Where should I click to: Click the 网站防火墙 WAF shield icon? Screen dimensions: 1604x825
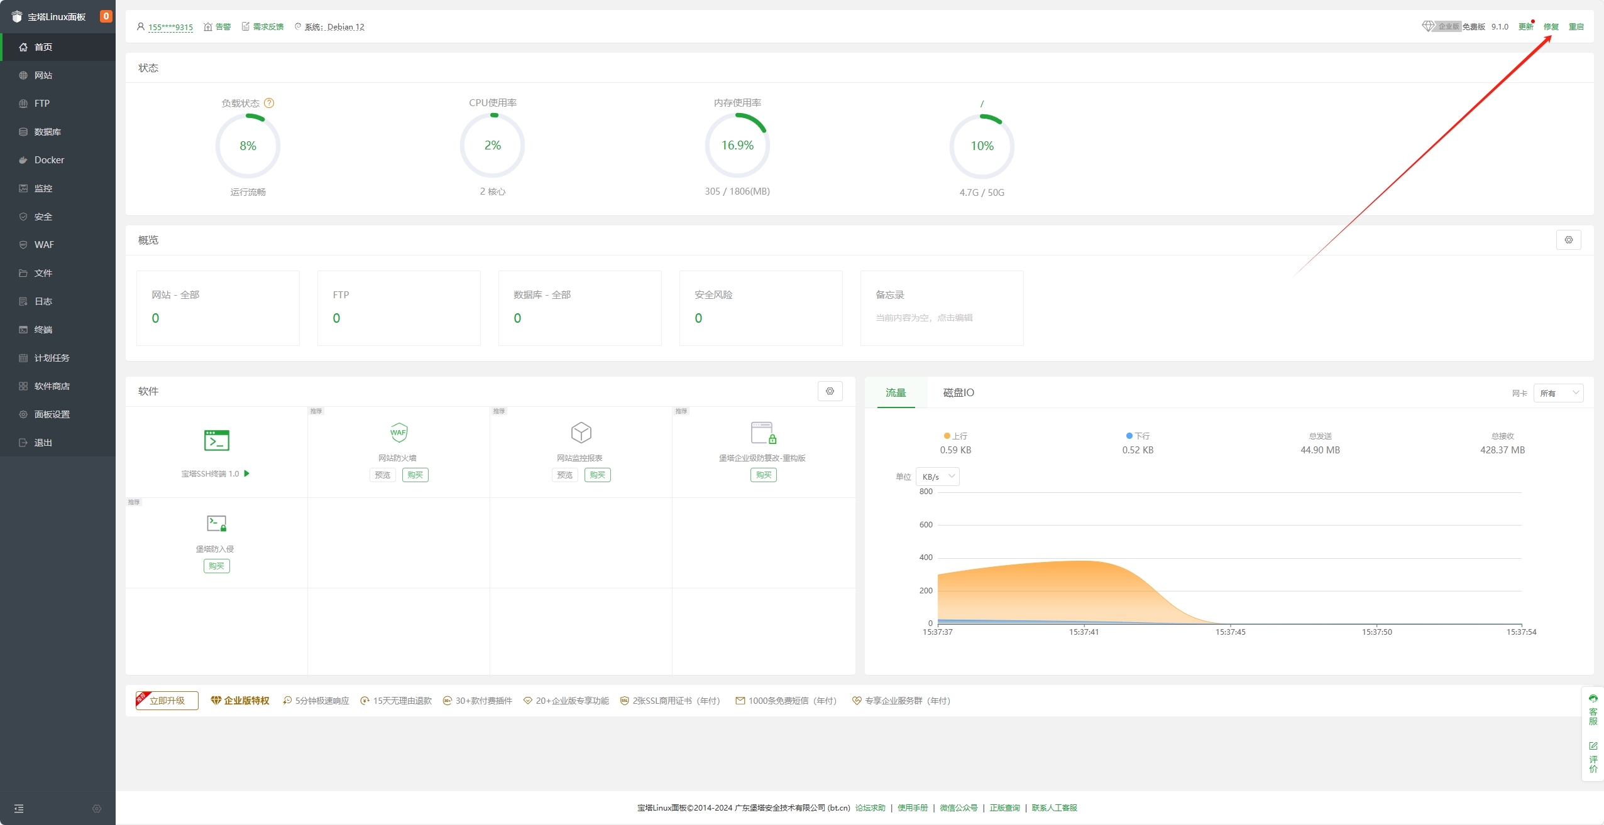398,433
